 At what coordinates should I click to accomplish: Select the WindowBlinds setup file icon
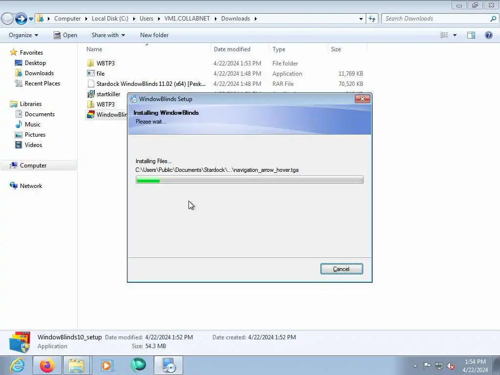click(90, 114)
